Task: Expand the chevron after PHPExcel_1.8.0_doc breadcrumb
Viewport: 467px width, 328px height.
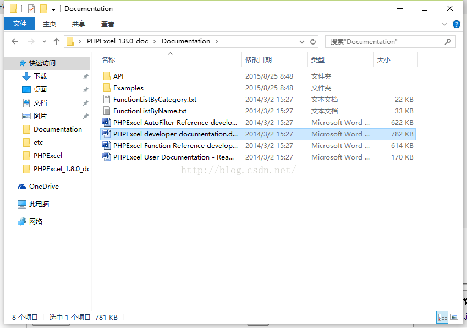Action: click(155, 41)
